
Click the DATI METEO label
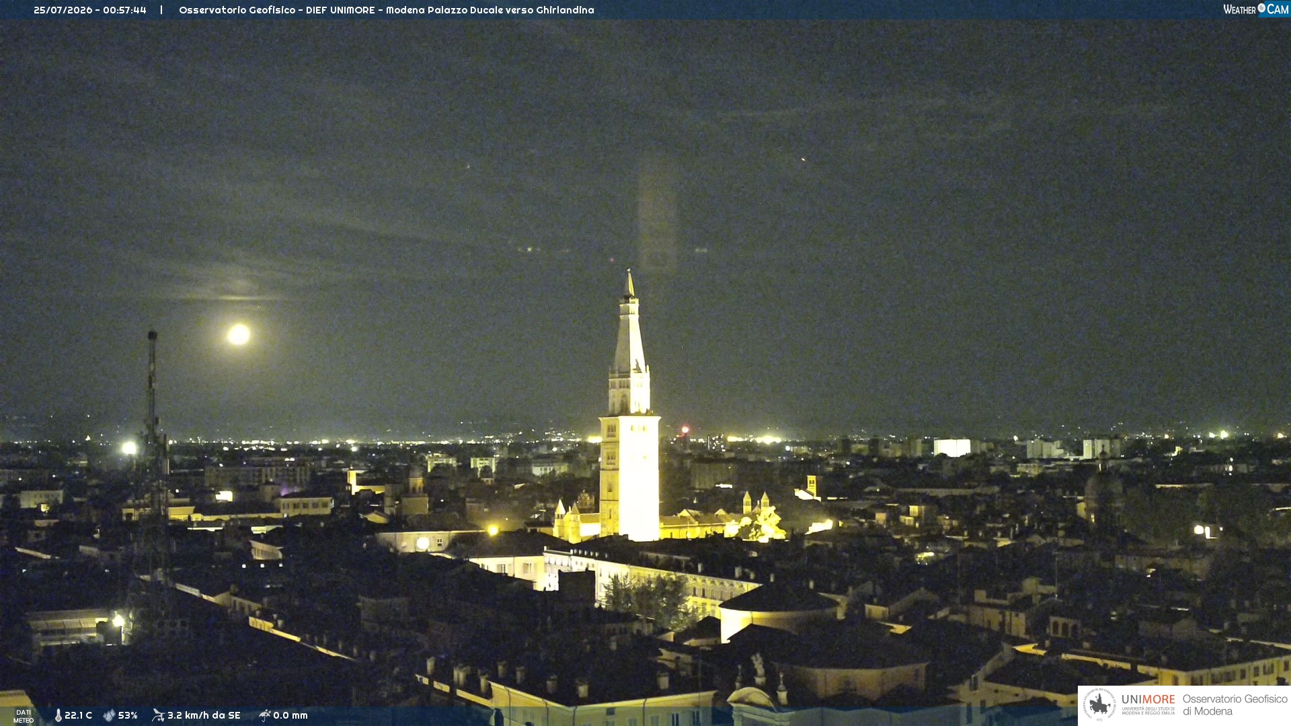24,716
